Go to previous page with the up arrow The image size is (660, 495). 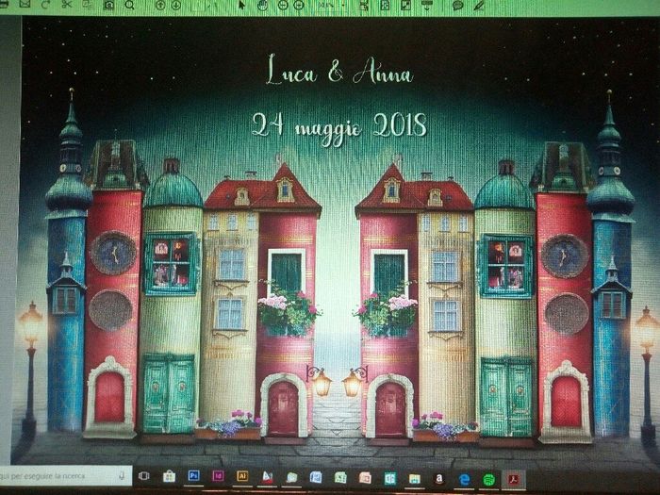point(160,5)
